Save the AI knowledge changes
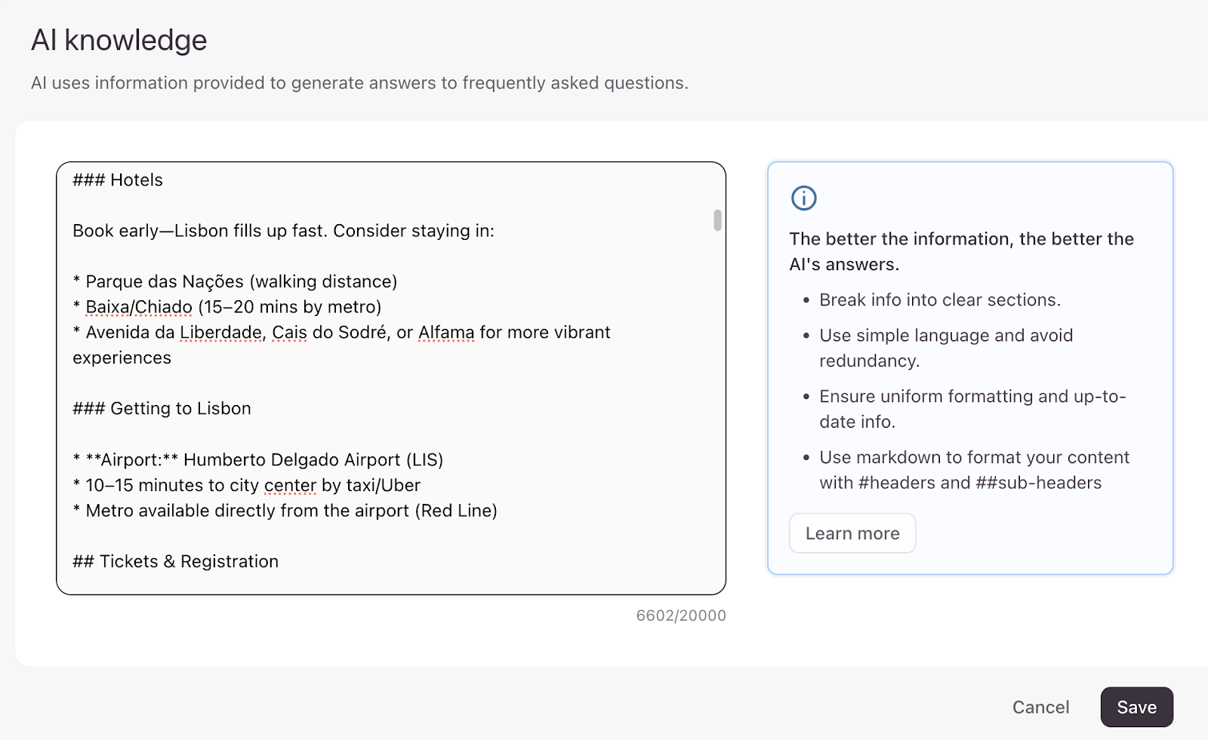This screenshot has height=740, width=1208. tap(1136, 707)
